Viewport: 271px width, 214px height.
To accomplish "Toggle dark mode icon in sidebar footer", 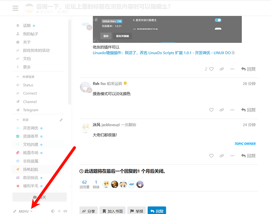I will coord(53,211).
